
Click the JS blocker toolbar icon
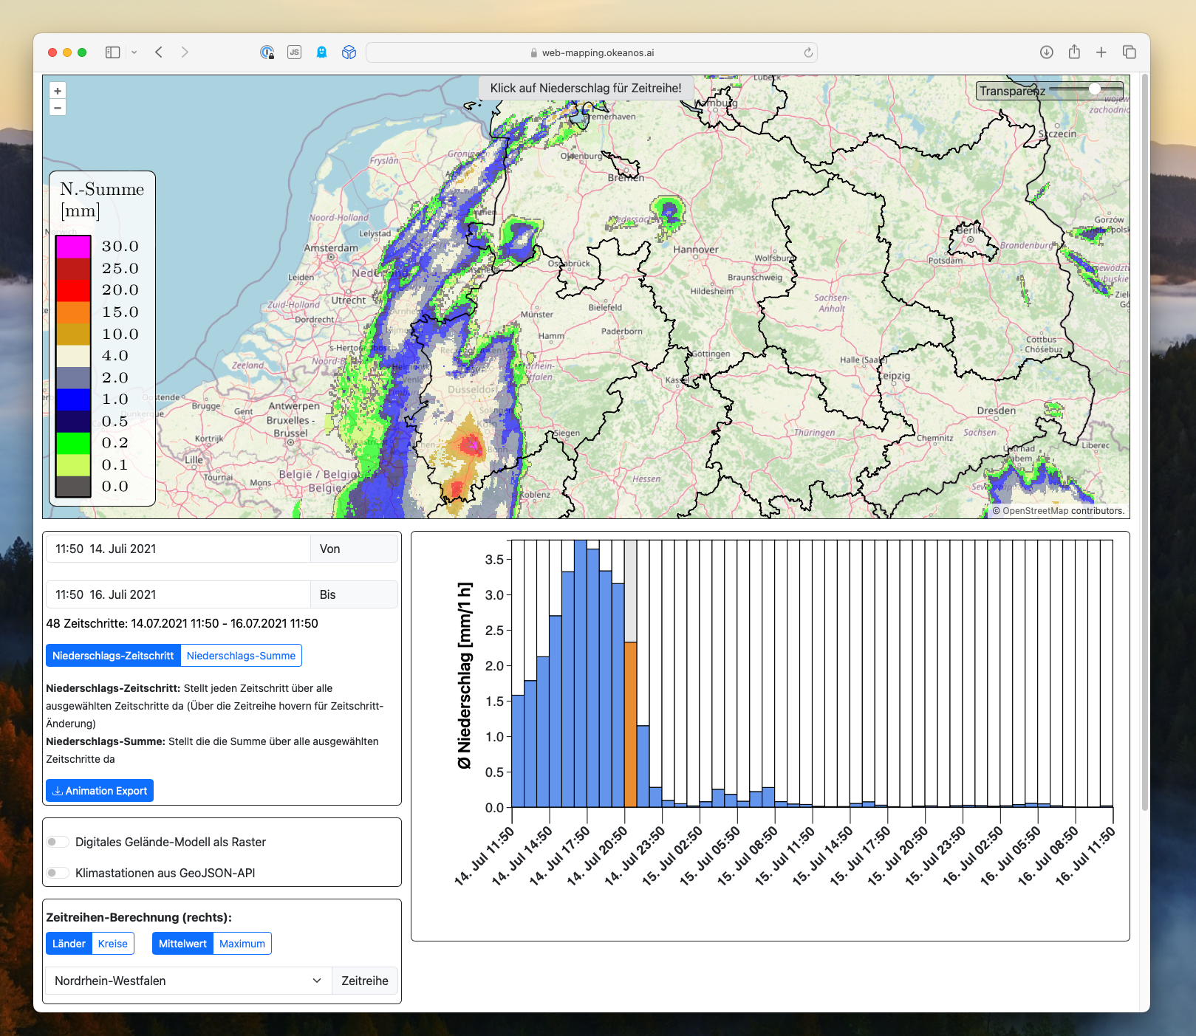click(294, 52)
